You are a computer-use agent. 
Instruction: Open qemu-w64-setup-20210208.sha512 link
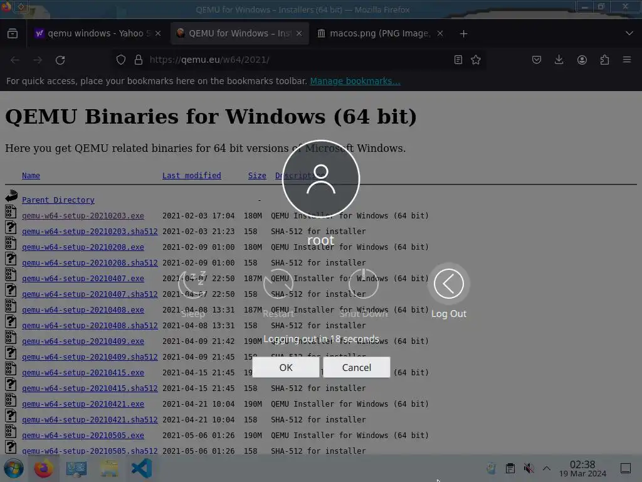pos(90,263)
